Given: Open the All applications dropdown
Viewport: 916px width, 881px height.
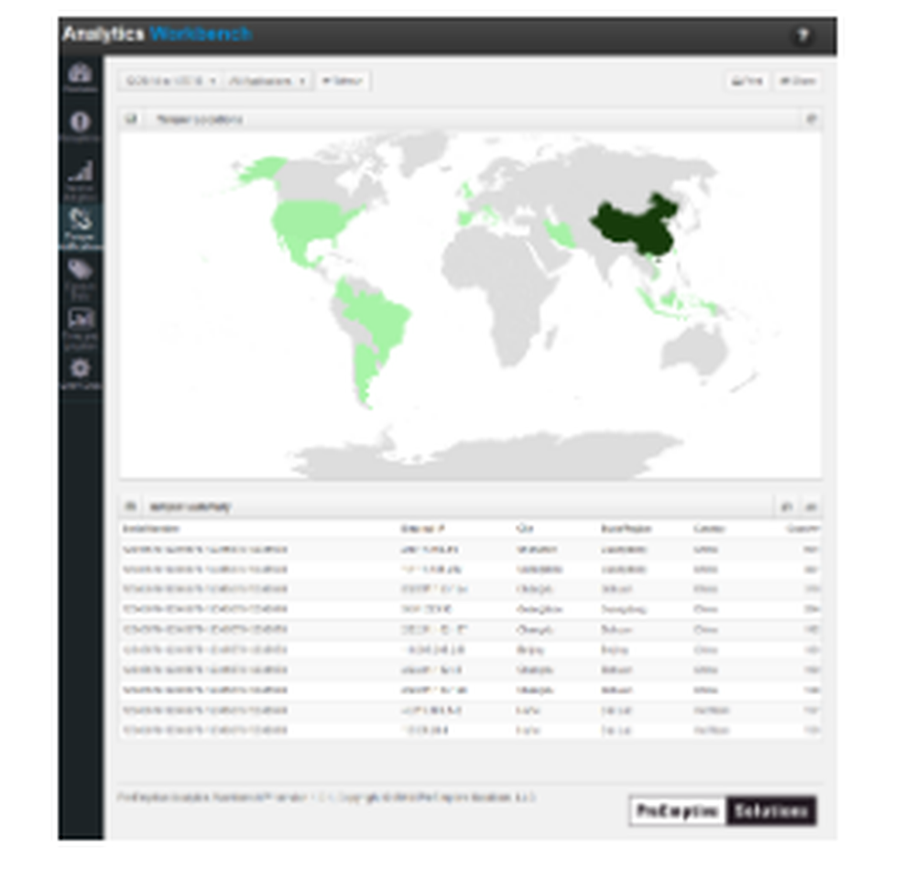Looking at the screenshot, I should (267, 81).
